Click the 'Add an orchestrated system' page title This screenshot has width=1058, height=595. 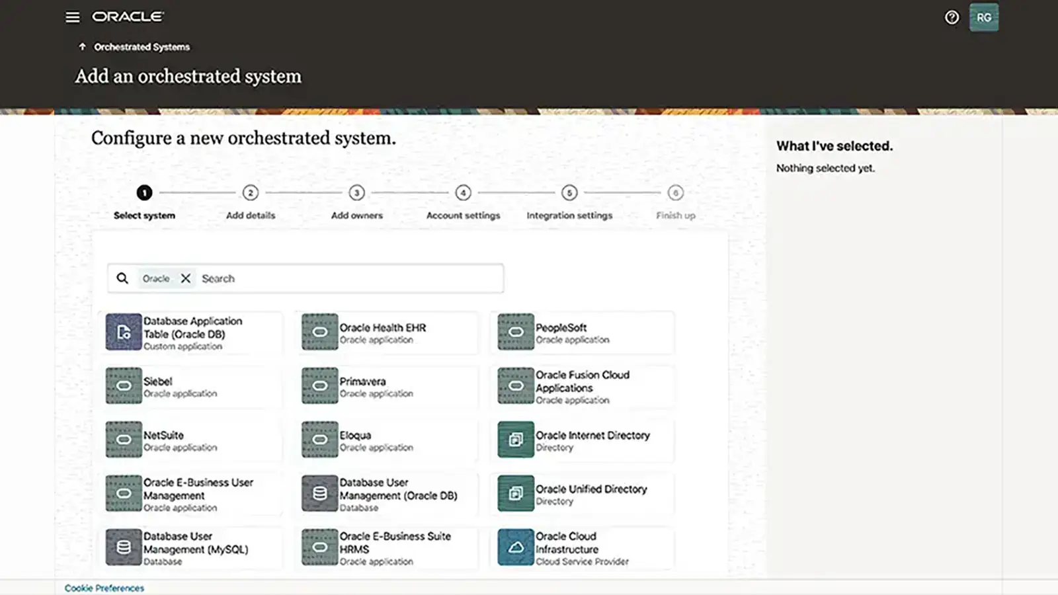(x=188, y=77)
